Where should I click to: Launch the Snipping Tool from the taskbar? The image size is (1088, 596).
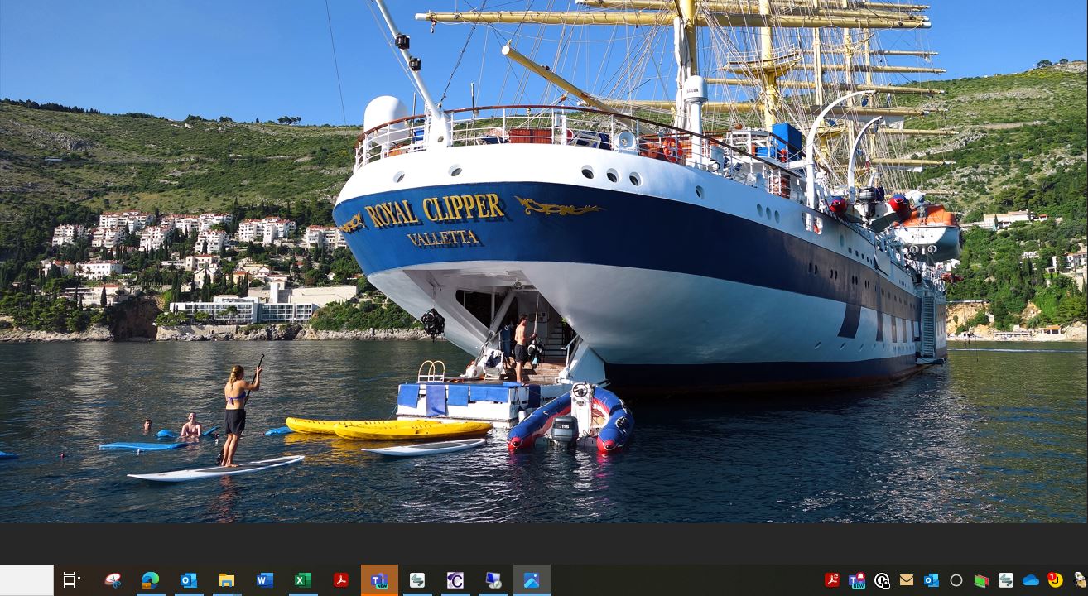pyautogui.click(x=113, y=580)
